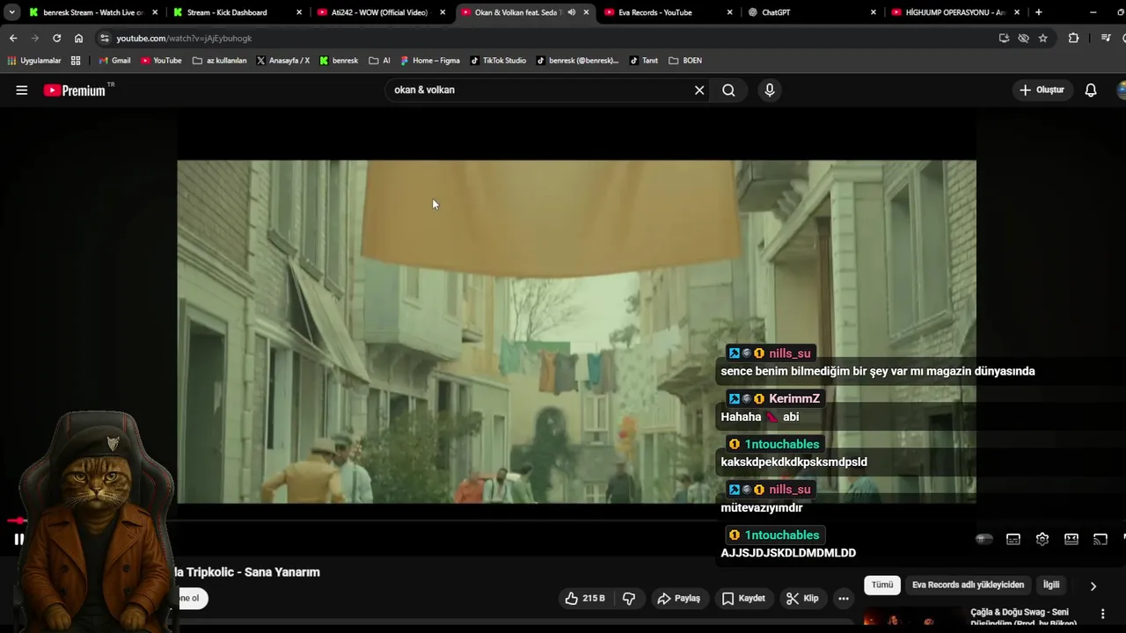Image resolution: width=1126 pixels, height=633 pixels.
Task: Open the Oluştur create menu
Action: [1042, 90]
